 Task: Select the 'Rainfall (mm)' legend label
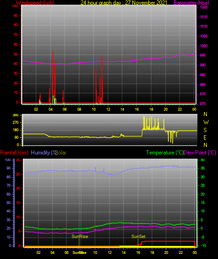point(14,153)
